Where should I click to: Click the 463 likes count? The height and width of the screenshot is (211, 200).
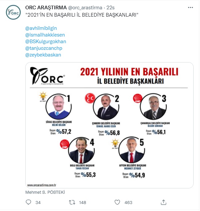coord(128,203)
